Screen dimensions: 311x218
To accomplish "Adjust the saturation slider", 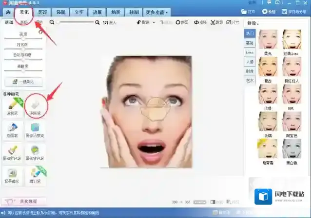I will tap(23, 59).
